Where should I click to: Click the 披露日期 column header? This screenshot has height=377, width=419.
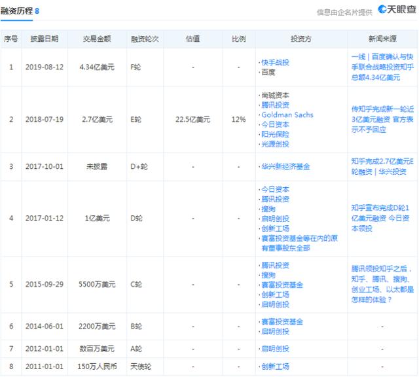point(45,39)
